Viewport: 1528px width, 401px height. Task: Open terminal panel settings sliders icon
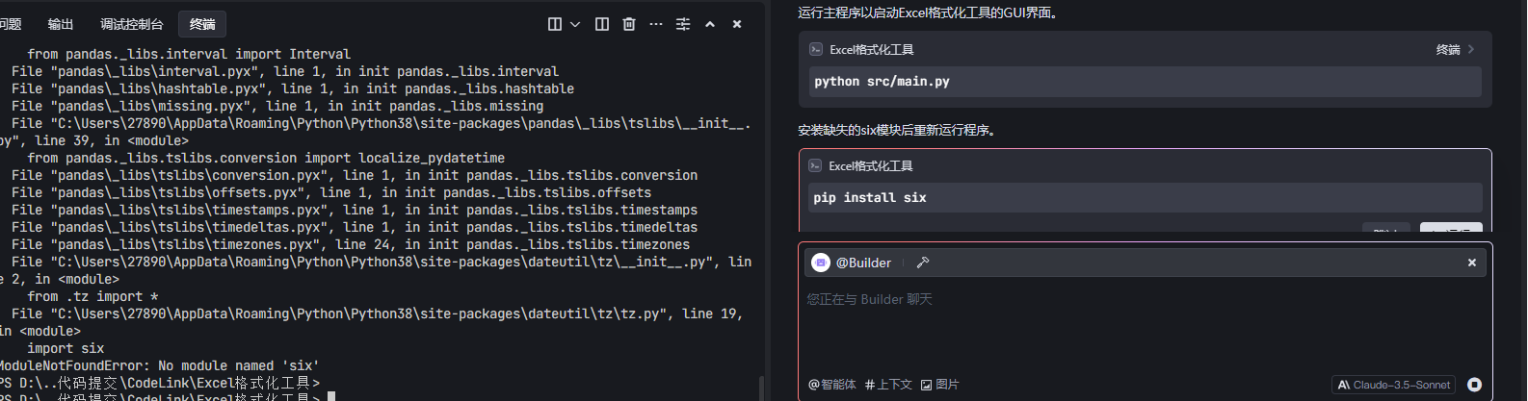coord(683,24)
